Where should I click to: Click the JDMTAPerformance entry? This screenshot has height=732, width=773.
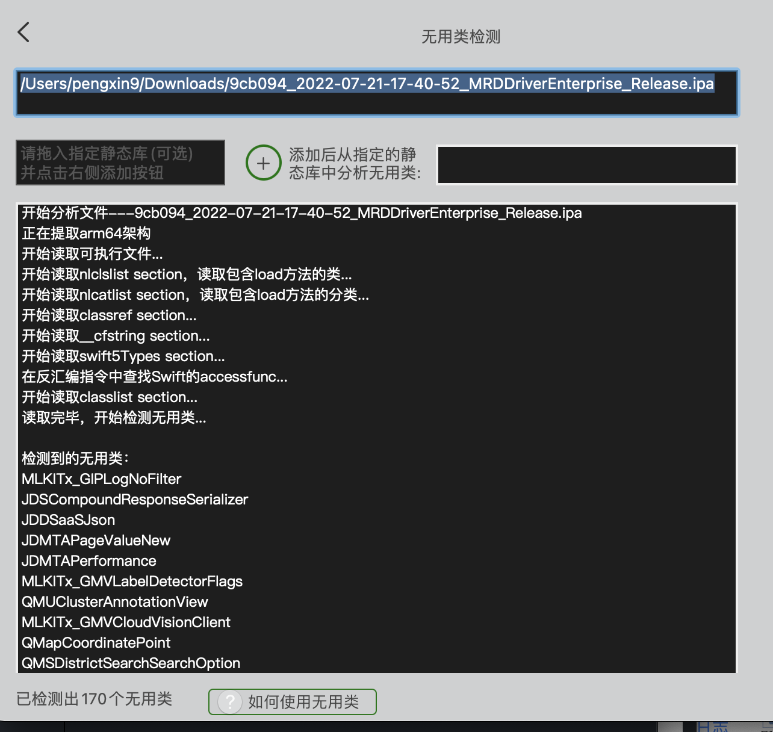point(89,561)
